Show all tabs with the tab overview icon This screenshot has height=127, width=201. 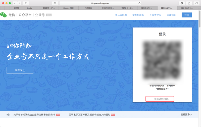click(196, 3)
